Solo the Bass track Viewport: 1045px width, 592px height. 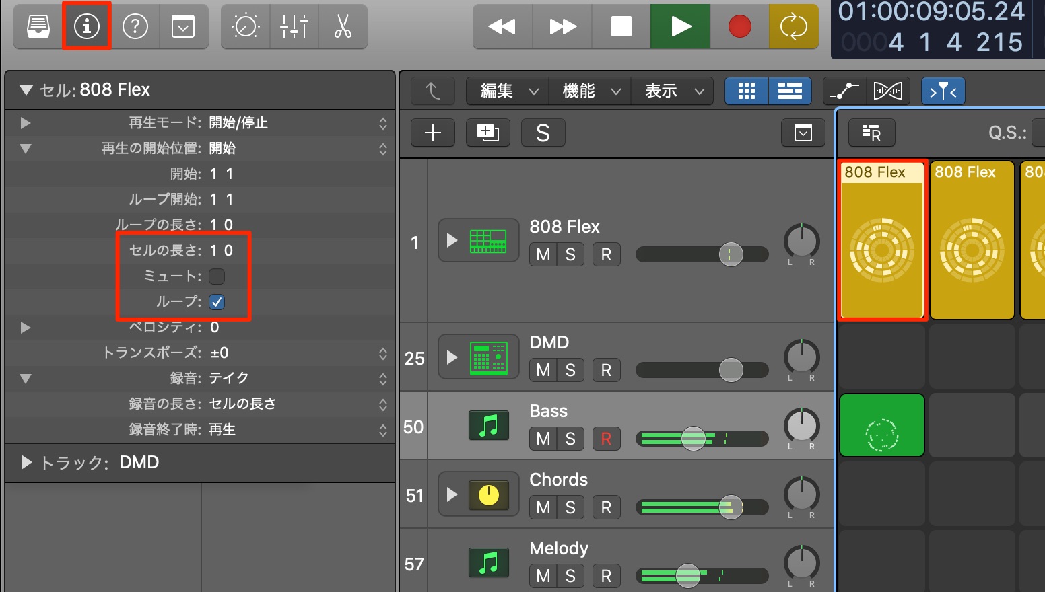[x=570, y=439]
